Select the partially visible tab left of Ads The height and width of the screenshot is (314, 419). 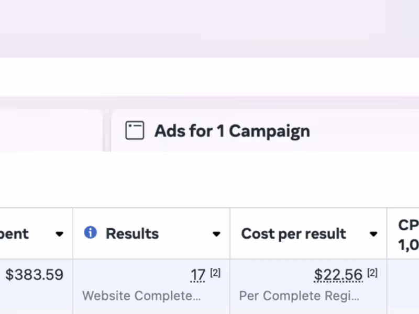[51, 131]
